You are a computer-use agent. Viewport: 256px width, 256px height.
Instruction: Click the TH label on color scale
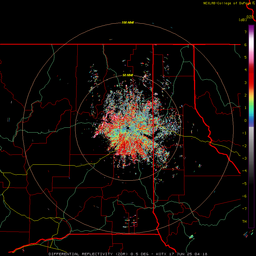(x=244, y=221)
